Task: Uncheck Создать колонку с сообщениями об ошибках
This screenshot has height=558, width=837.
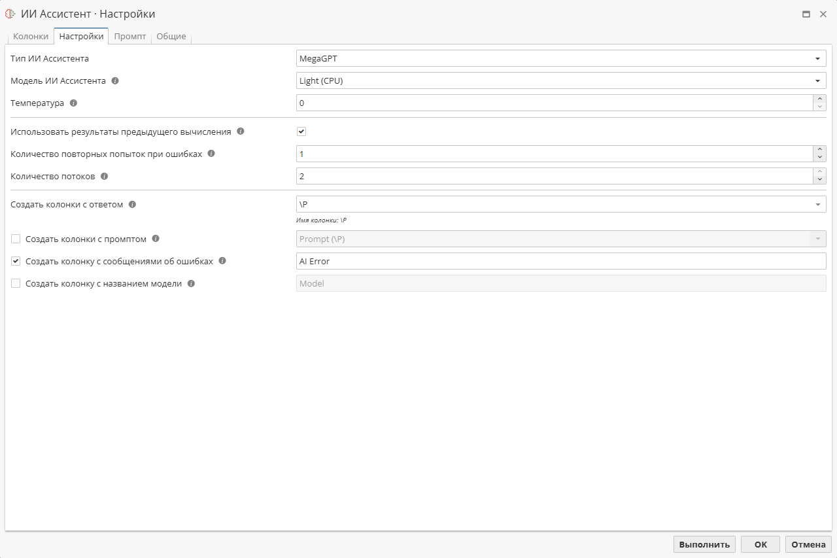Action: point(16,261)
